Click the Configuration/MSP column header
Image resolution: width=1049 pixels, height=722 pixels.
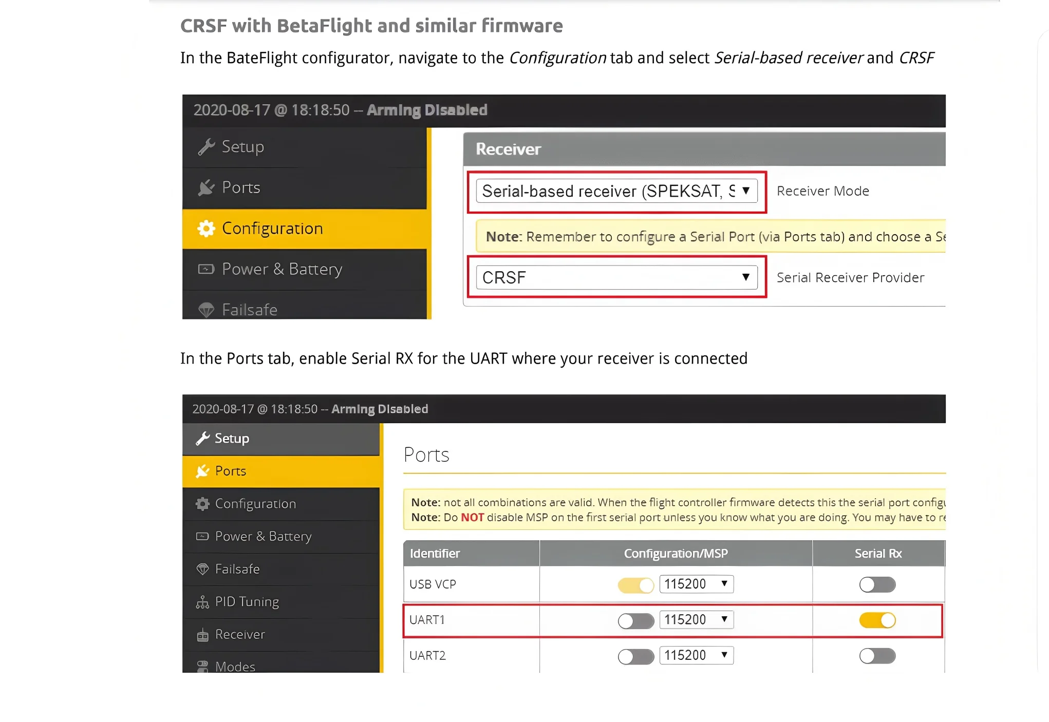(676, 554)
